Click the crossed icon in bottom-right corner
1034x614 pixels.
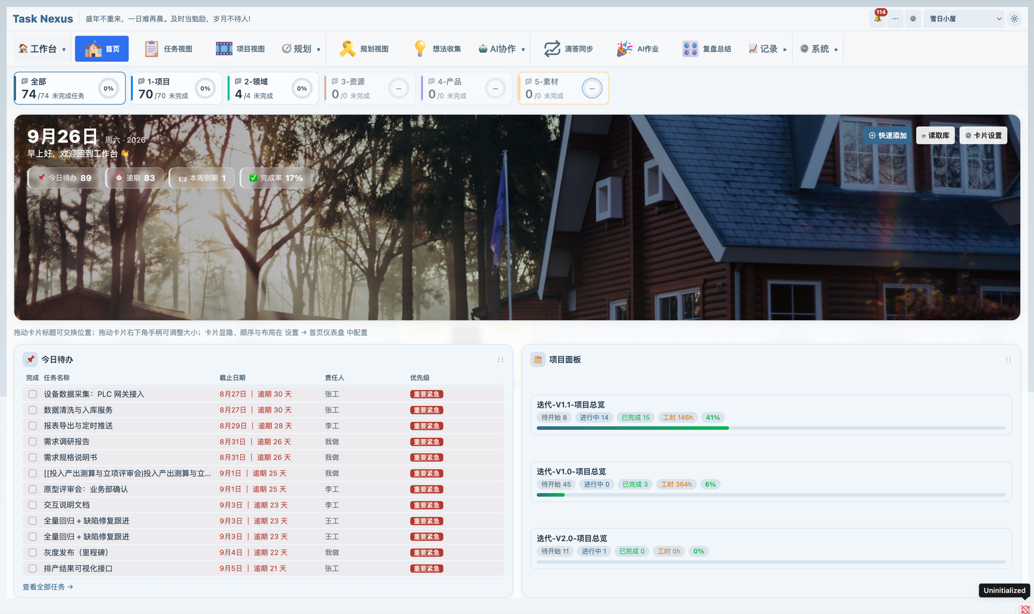(x=1025, y=609)
